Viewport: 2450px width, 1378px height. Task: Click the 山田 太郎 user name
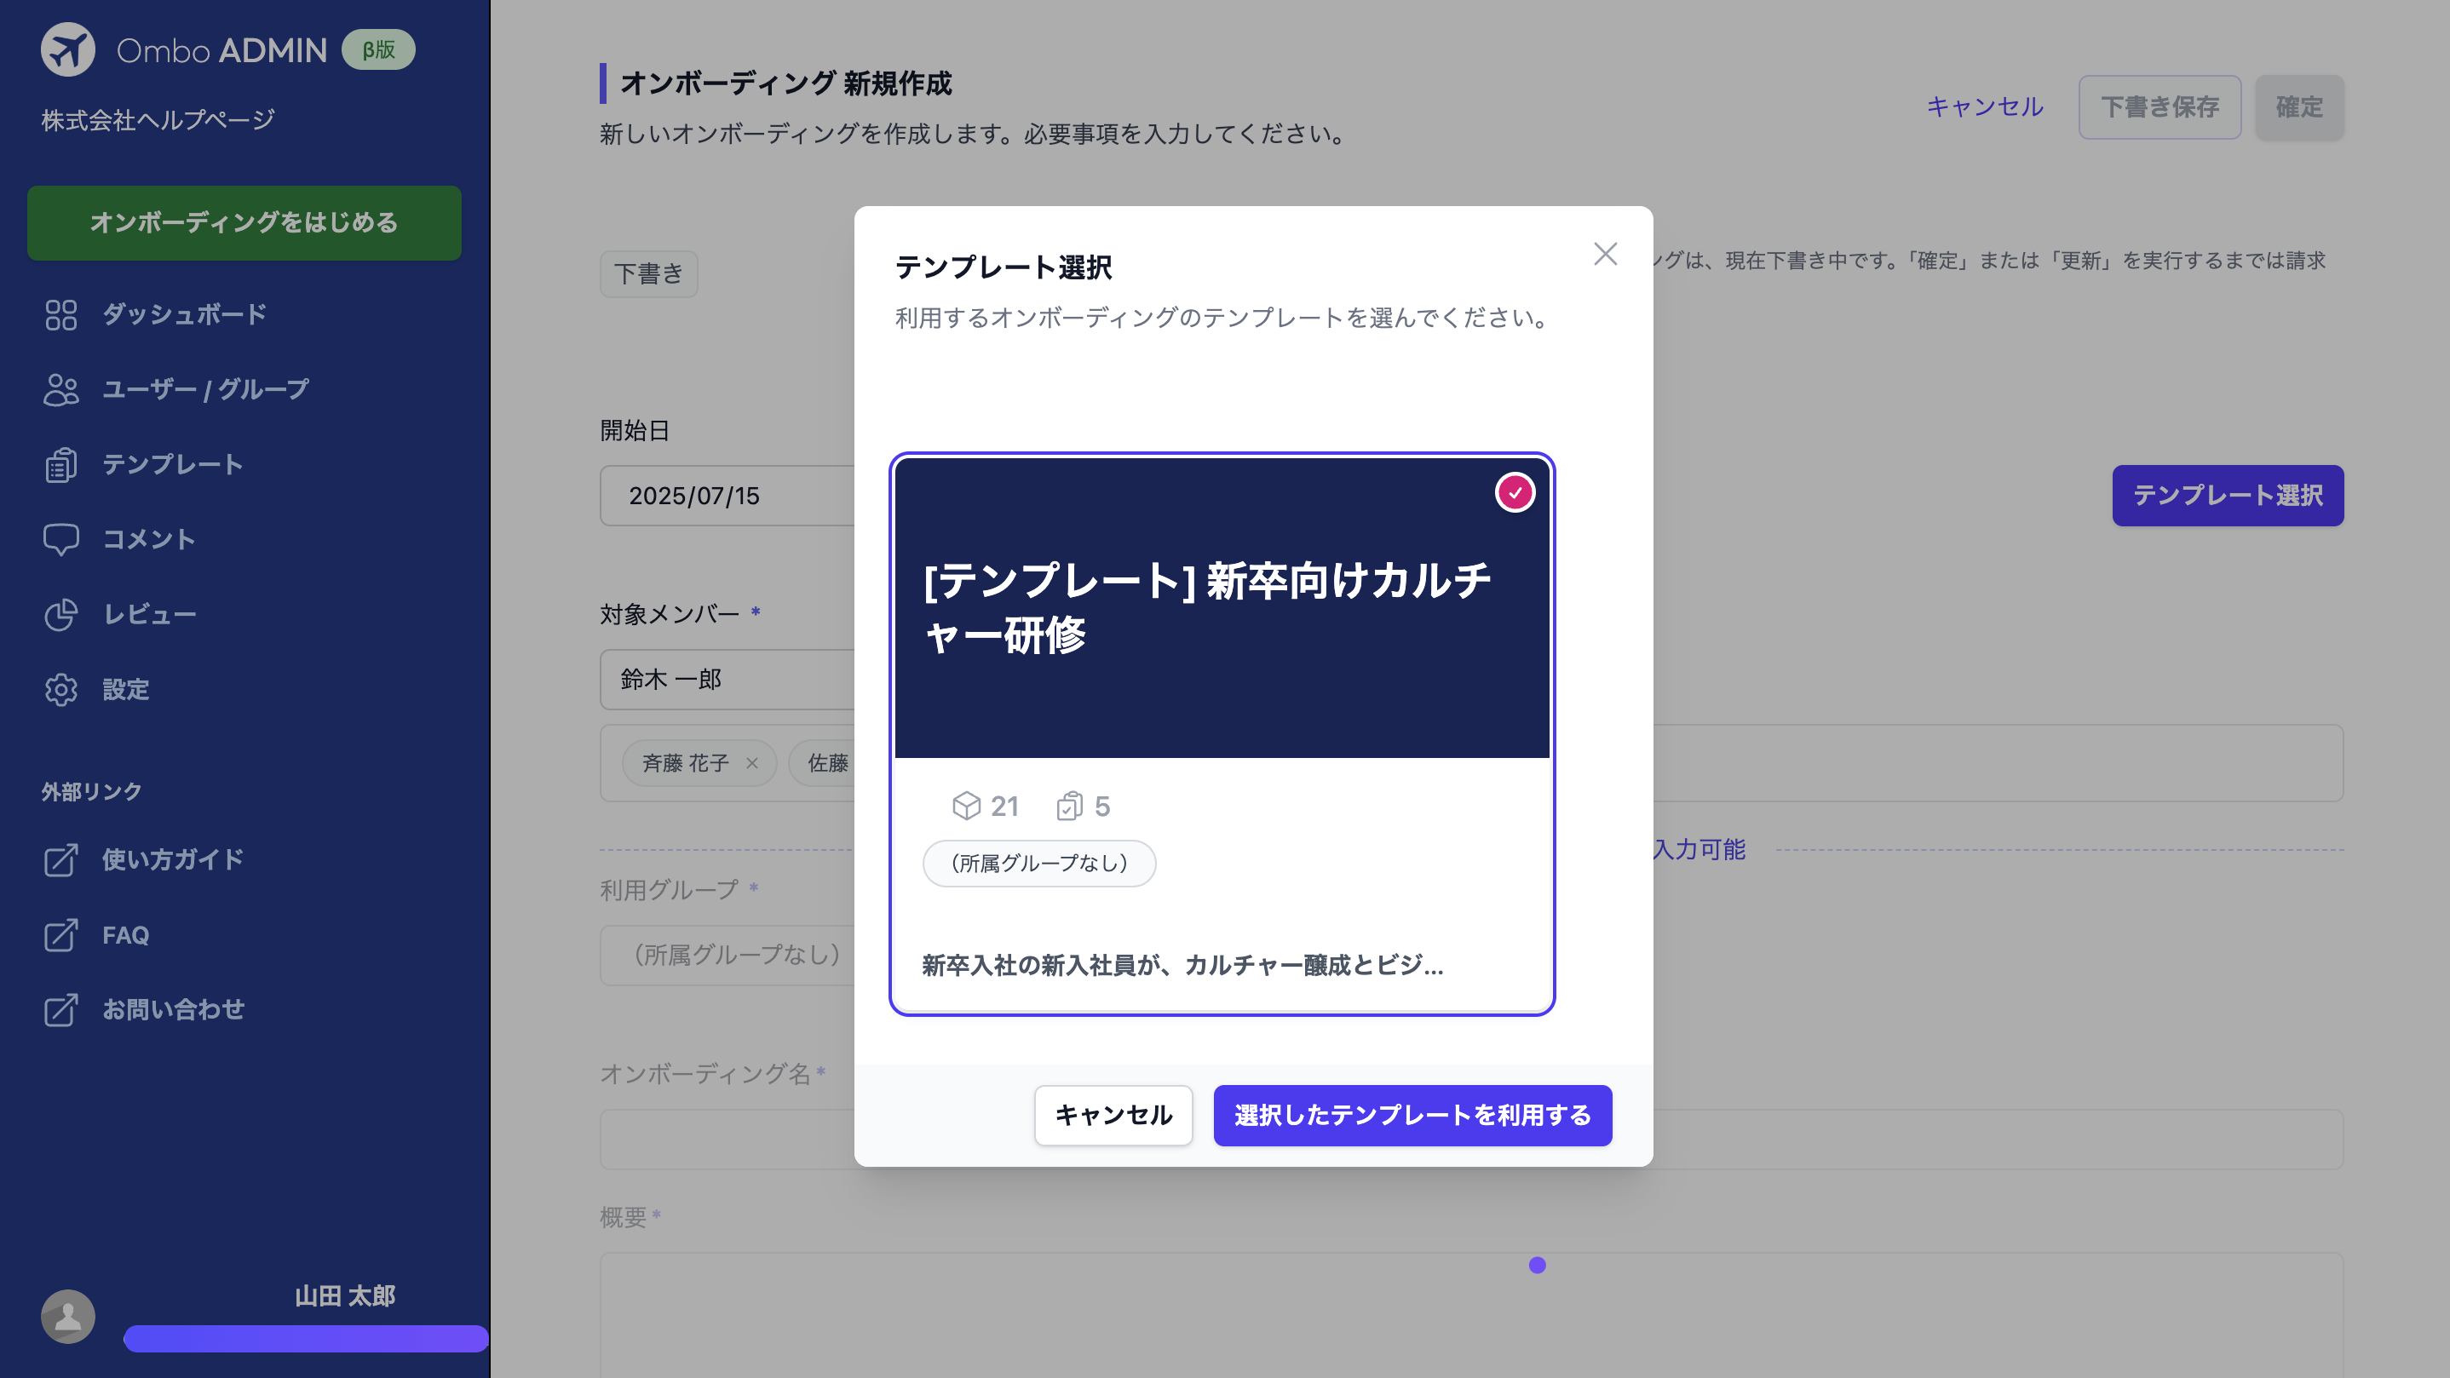tap(344, 1296)
